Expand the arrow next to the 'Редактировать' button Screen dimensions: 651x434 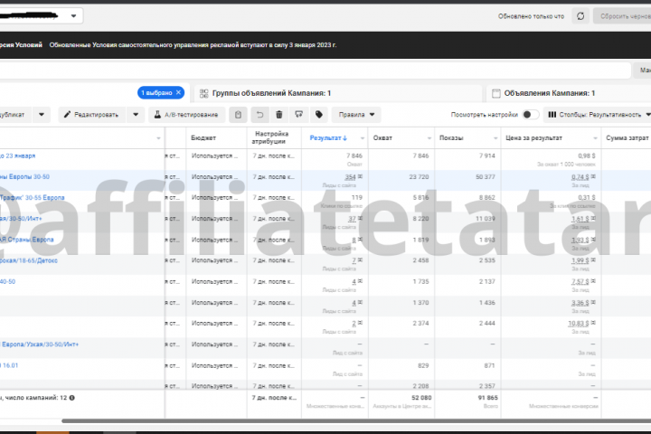click(x=136, y=115)
